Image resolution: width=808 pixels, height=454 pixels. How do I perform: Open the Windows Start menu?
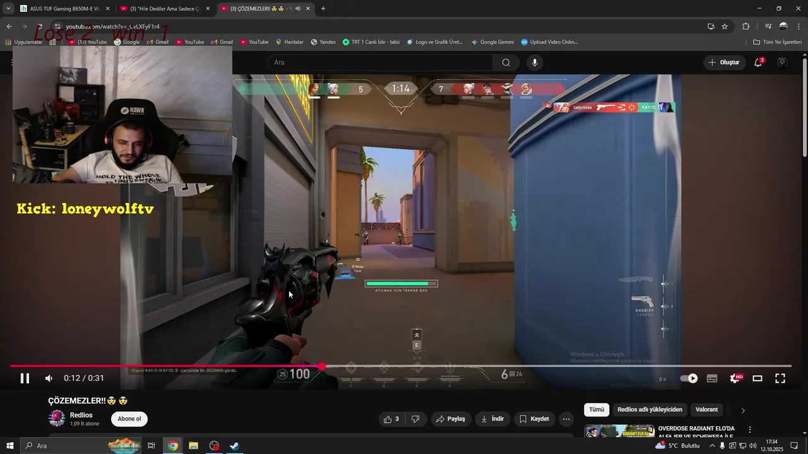click(x=9, y=446)
